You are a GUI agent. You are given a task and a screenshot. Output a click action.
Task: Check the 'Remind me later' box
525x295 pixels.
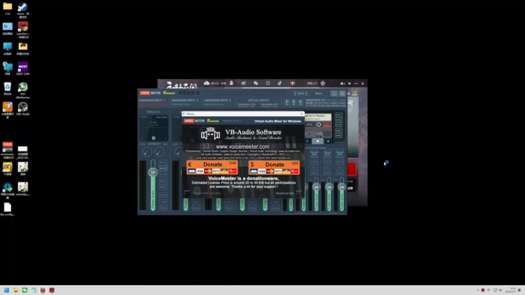point(298,193)
